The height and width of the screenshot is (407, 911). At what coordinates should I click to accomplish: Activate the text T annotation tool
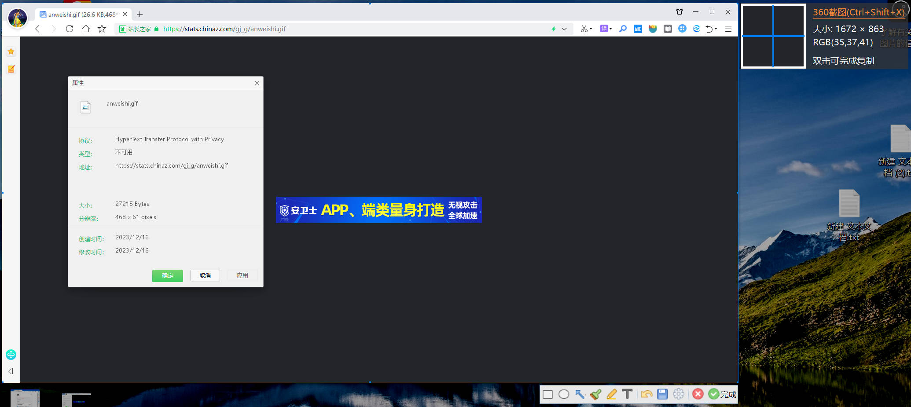pyautogui.click(x=628, y=394)
